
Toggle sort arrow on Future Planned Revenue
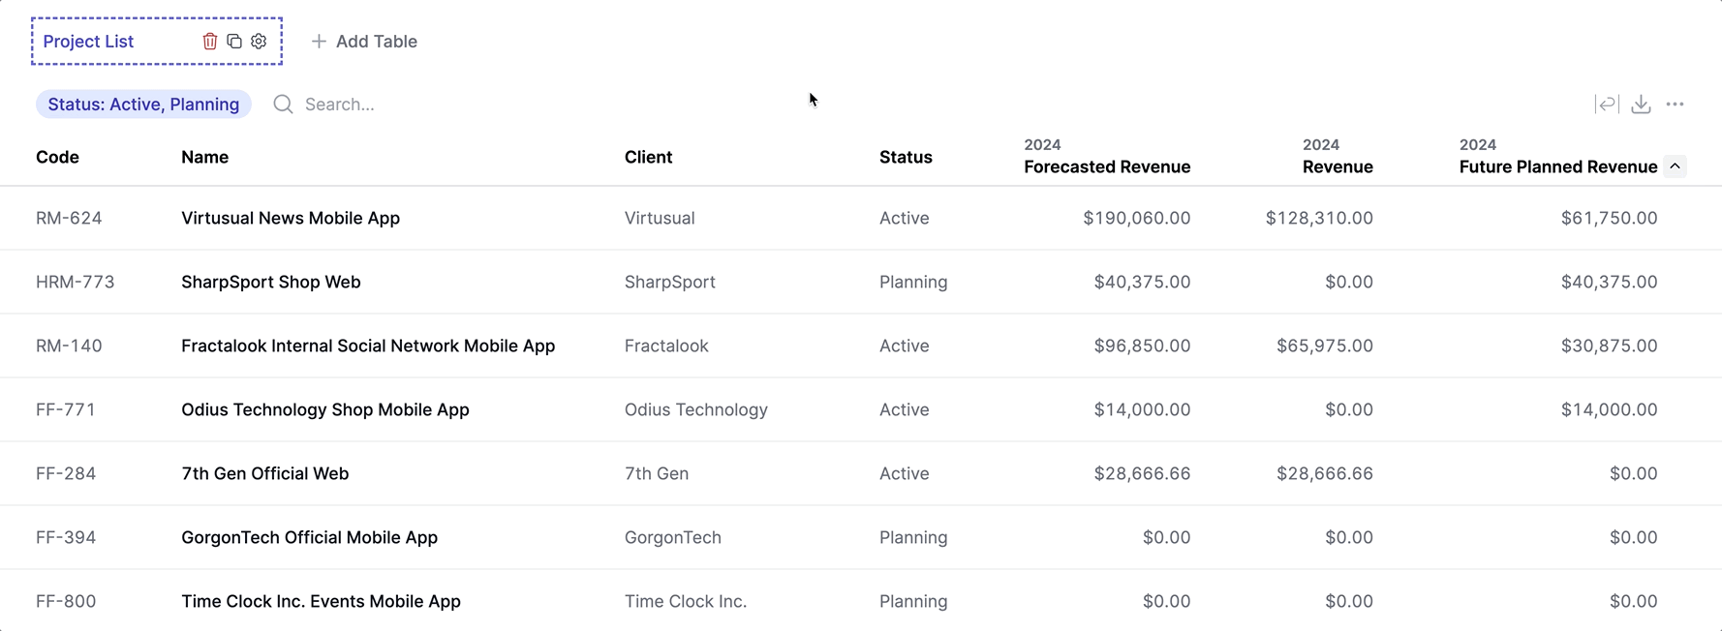pyautogui.click(x=1675, y=166)
